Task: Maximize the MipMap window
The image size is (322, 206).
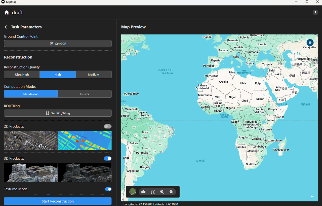Action: 307,2
